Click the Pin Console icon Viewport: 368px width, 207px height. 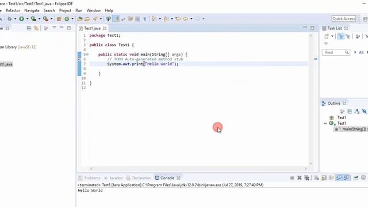[356, 178]
